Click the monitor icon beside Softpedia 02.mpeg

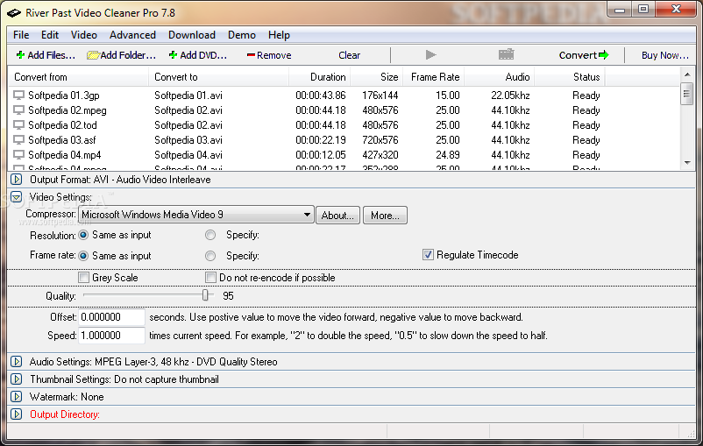pyautogui.click(x=18, y=110)
